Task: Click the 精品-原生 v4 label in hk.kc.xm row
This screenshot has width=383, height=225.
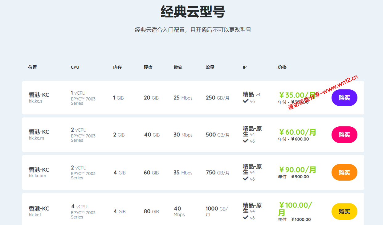Action: point(252,169)
